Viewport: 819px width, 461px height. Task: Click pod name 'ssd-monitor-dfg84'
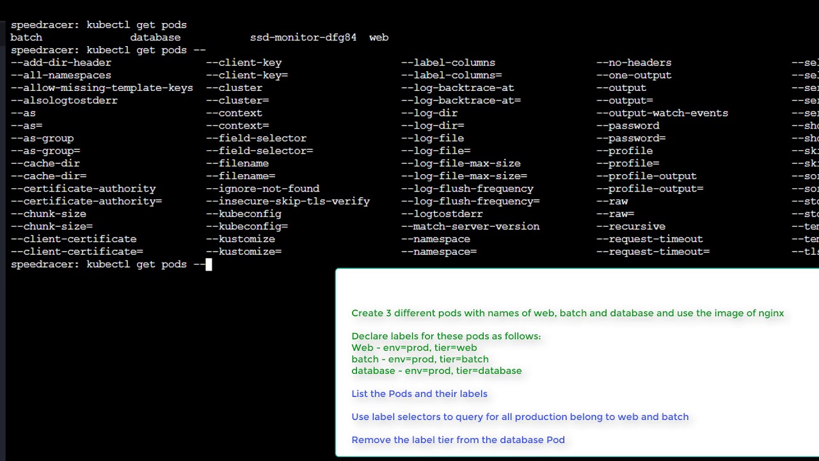[x=303, y=38]
